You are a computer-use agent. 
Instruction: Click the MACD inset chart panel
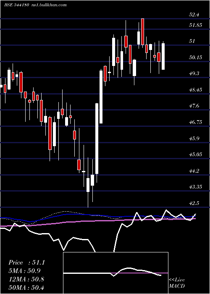point(115,273)
